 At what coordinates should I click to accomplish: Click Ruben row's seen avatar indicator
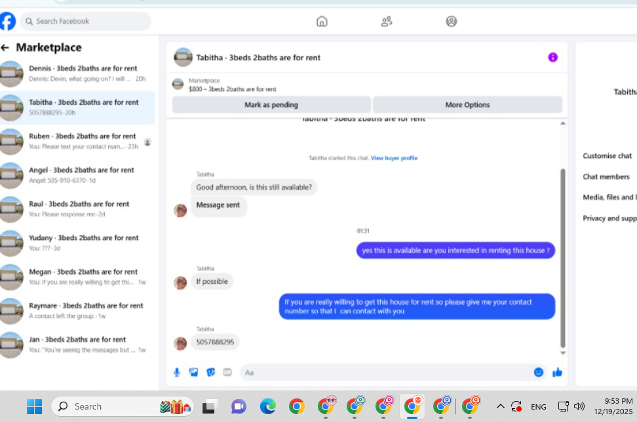click(x=147, y=142)
